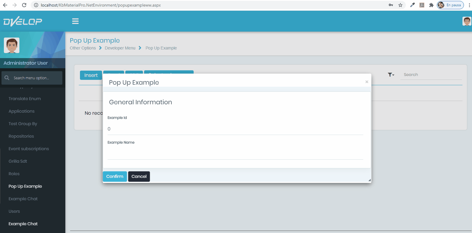Close the Pop Up Example dialog
The width and height of the screenshot is (472, 233).
[367, 82]
